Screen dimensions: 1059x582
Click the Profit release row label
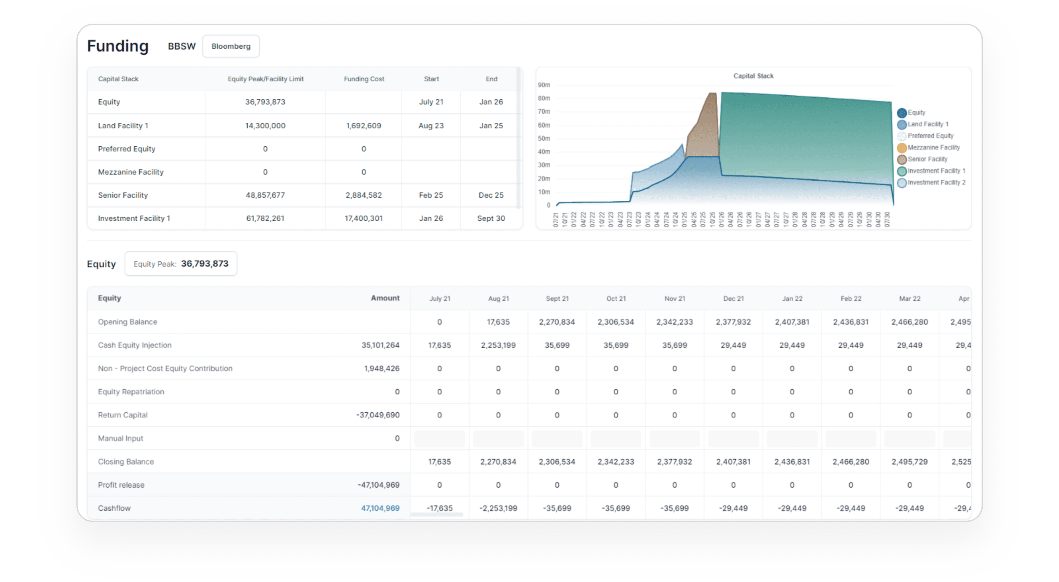click(x=121, y=485)
